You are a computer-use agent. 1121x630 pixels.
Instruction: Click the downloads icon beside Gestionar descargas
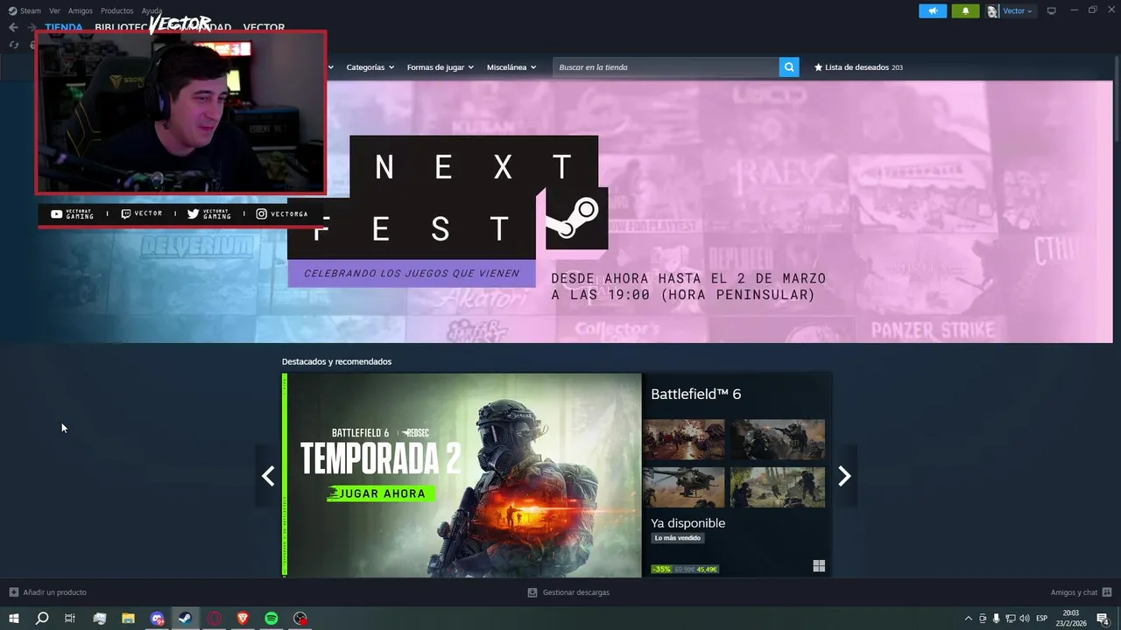click(532, 592)
